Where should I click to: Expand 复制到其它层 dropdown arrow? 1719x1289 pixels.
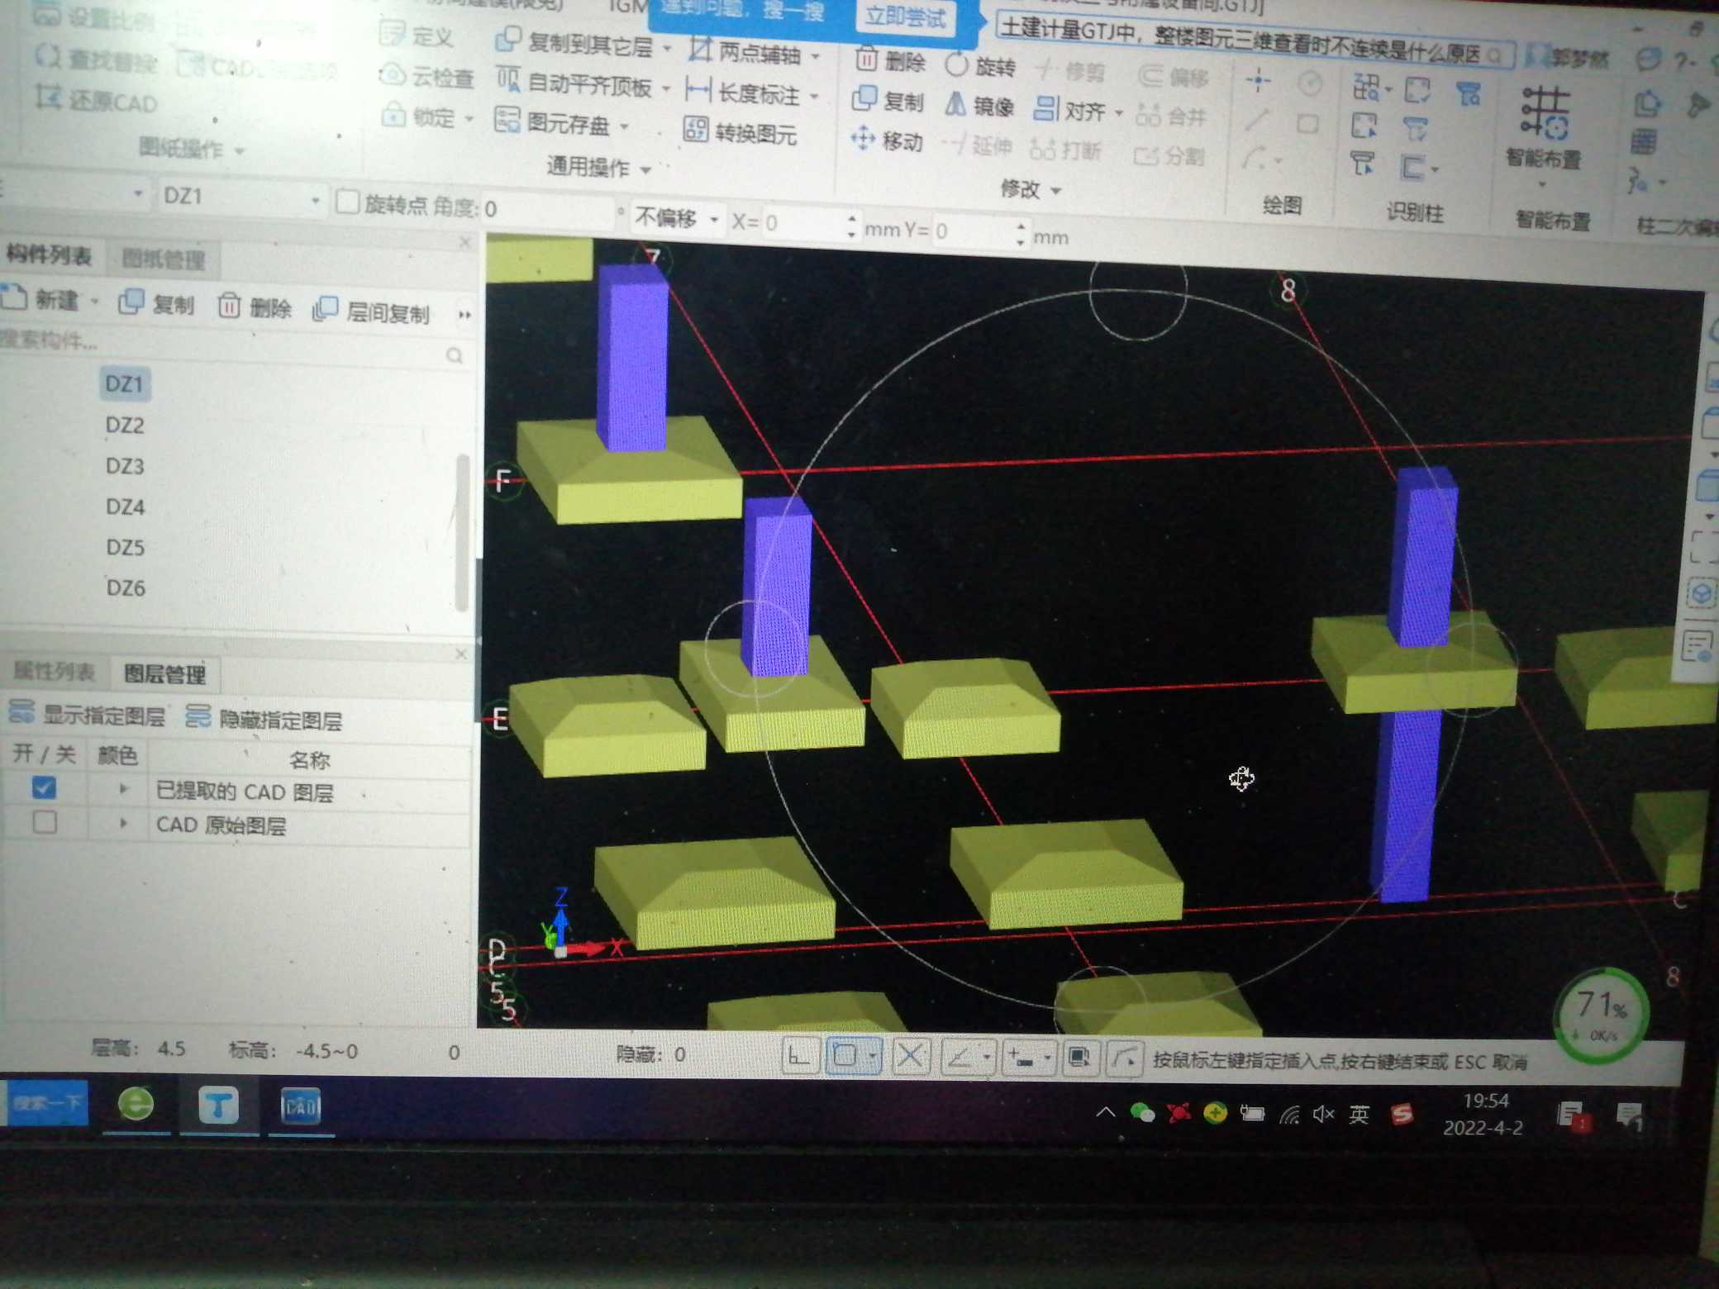pyautogui.click(x=666, y=48)
